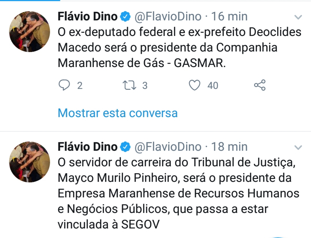Click the @FlavioDino handle on the SEGOV tweet
Viewport: 311px width, 238px height.
click(168, 147)
